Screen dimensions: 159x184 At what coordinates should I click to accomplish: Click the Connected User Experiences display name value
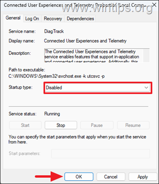tap(85, 41)
